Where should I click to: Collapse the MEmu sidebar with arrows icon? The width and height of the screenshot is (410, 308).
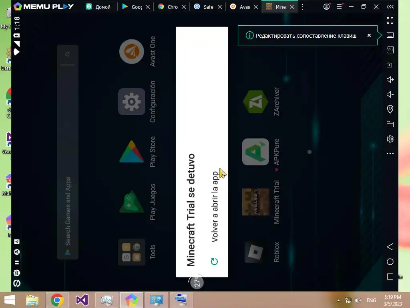coord(390,6)
